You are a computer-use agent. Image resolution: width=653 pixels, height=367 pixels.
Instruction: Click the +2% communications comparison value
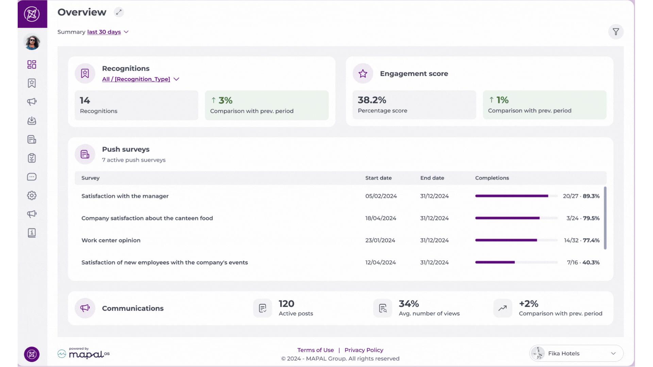529,304
